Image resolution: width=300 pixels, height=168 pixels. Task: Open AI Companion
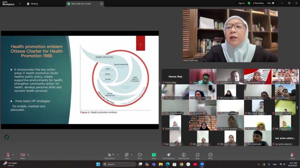pyautogui.click(x=169, y=155)
